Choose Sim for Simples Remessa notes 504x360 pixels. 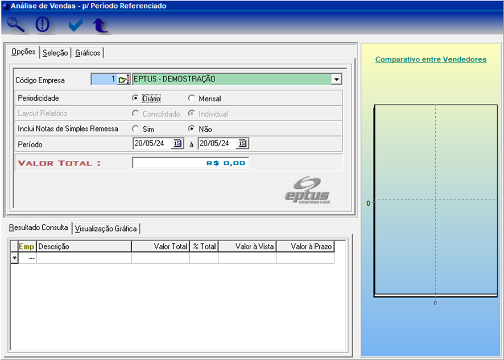point(135,129)
